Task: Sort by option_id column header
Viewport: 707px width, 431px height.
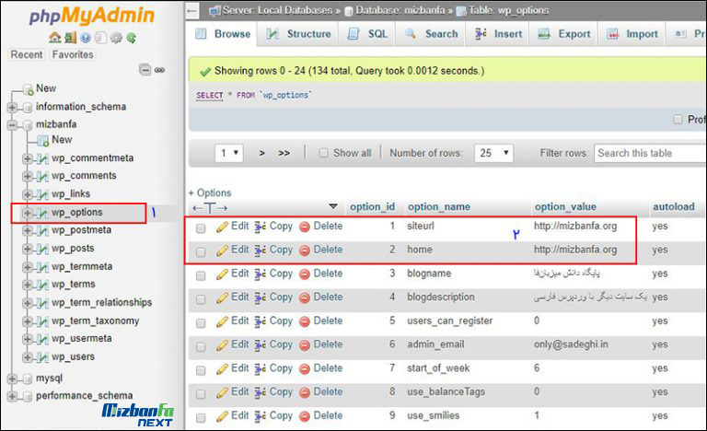Action: (373, 206)
